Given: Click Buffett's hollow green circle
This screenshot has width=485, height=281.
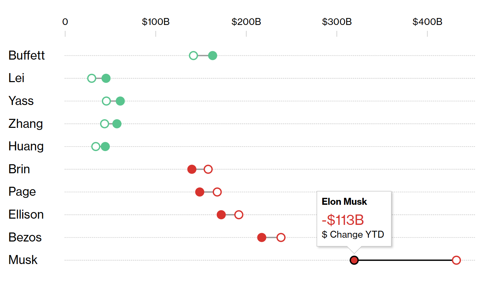Looking at the screenshot, I should tap(193, 55).
